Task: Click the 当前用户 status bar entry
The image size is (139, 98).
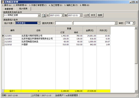Action: 67,95
